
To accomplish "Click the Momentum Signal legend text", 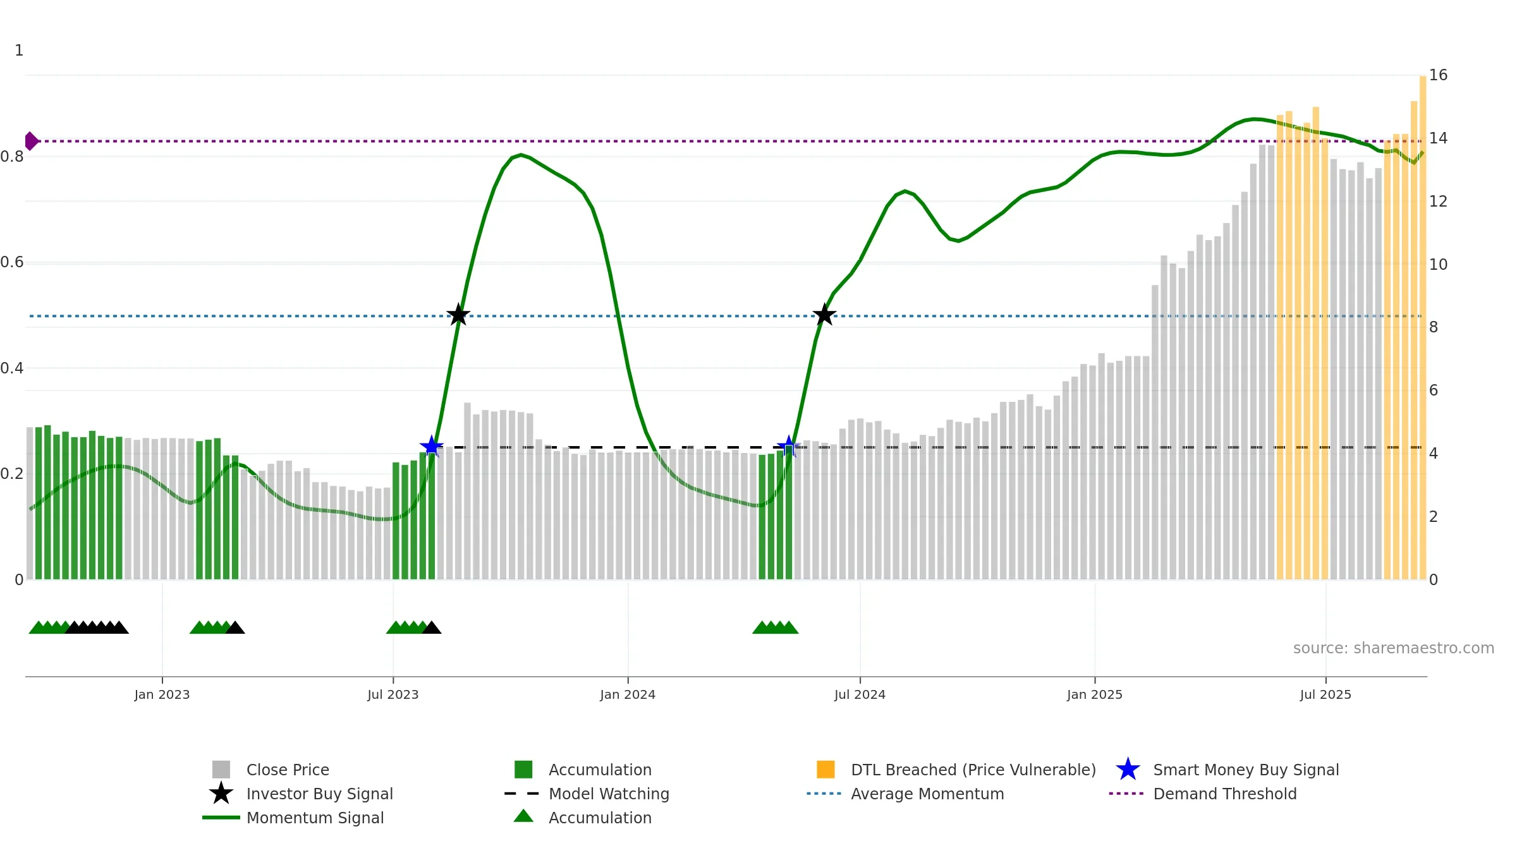I will [x=315, y=818].
